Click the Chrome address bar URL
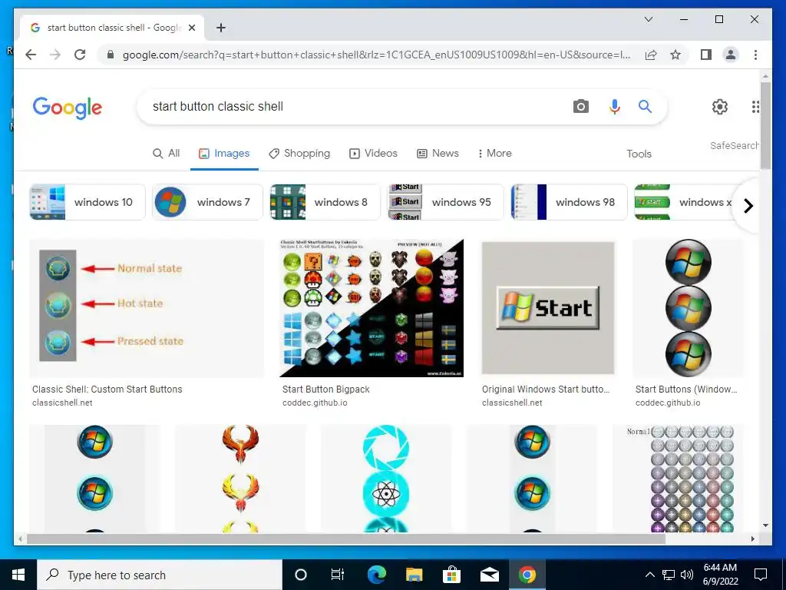 point(376,55)
